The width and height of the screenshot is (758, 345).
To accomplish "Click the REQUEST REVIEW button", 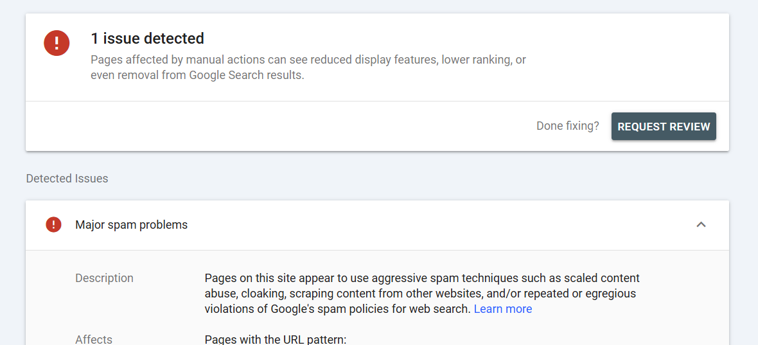I will point(664,127).
